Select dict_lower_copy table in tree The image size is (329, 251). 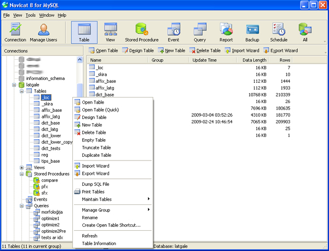click(56, 142)
